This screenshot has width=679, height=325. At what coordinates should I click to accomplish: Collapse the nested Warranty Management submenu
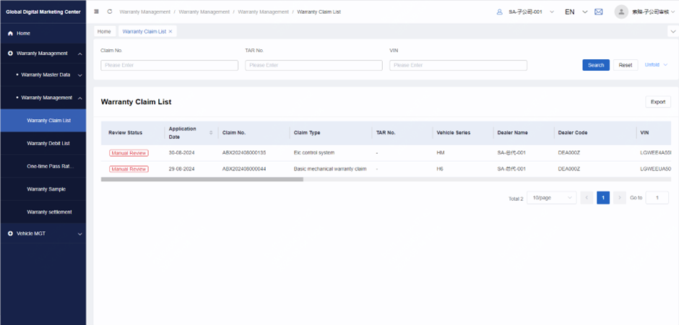pos(80,97)
